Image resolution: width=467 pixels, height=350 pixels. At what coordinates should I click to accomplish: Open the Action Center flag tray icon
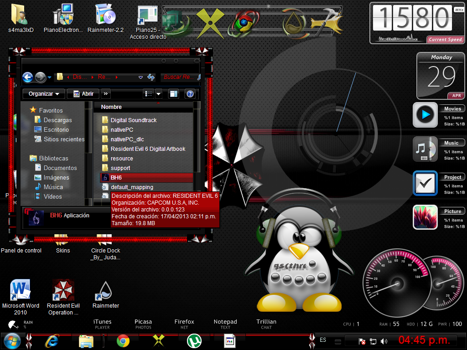point(362,341)
